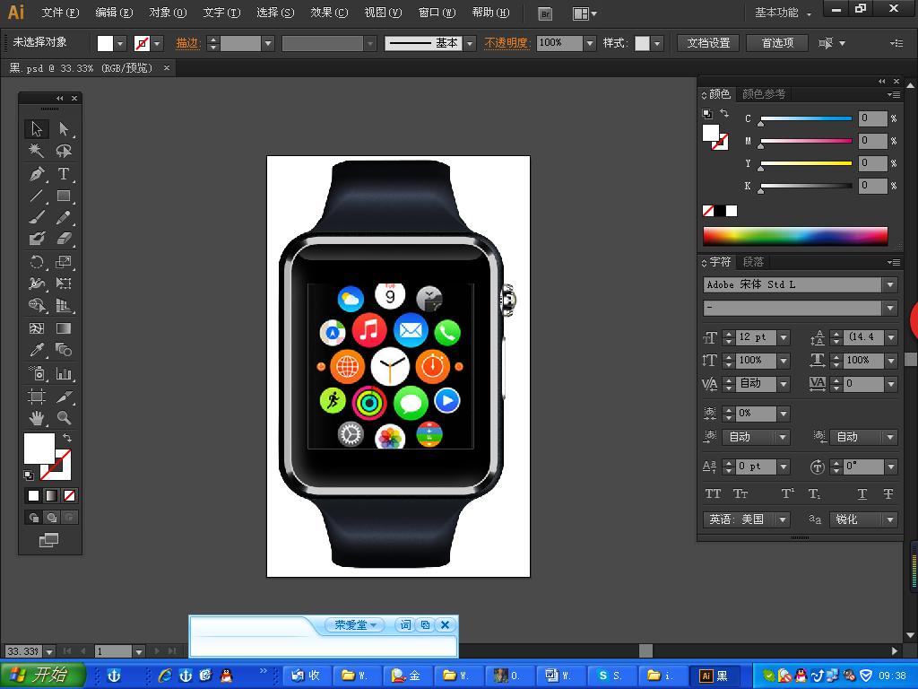Switch to the 段落 tab
The width and height of the screenshot is (918, 689).
pyautogui.click(x=753, y=262)
